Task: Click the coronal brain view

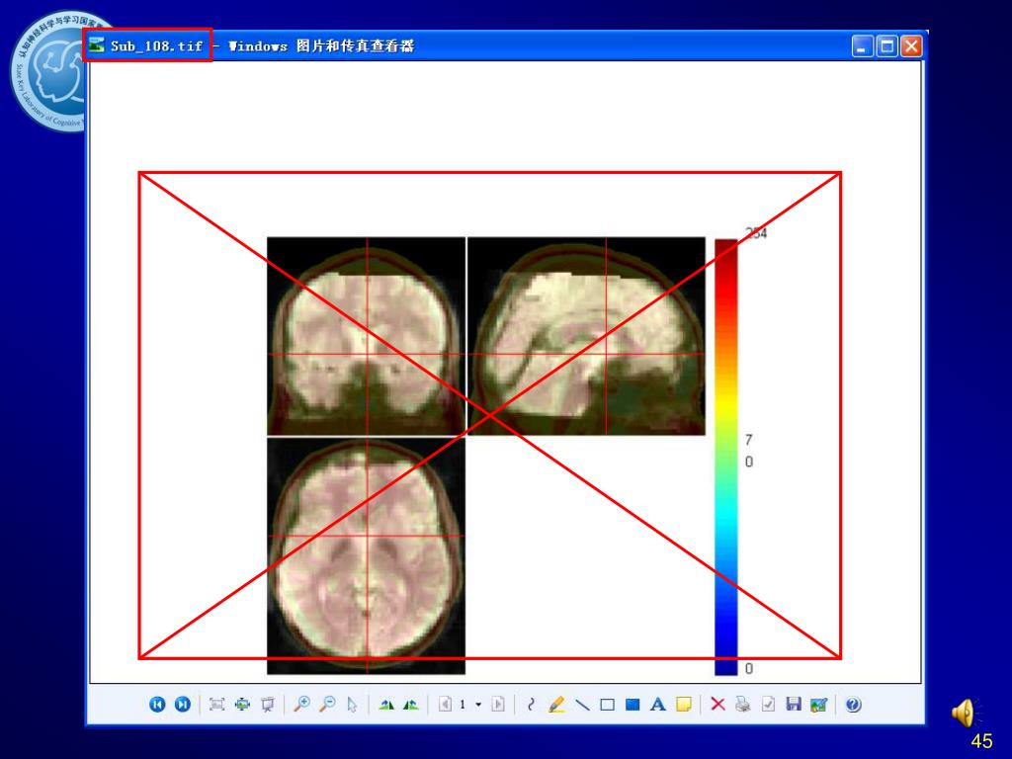Action: (366, 336)
